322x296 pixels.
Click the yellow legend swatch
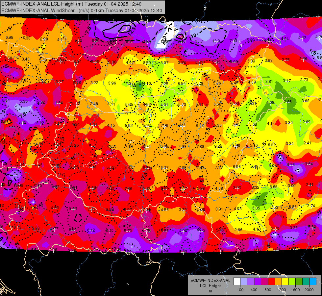click(x=285, y=282)
